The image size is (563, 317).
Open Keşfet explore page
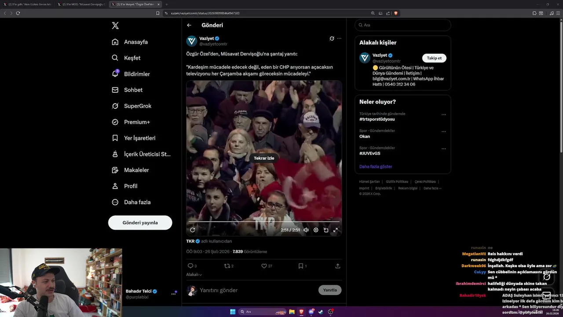coord(126,58)
